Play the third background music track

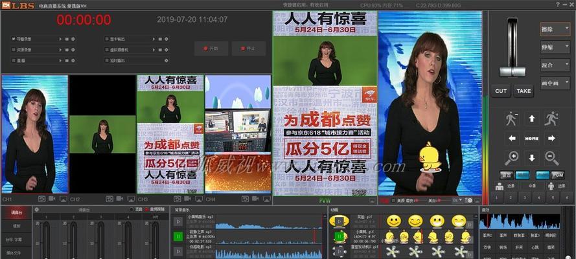[178, 252]
